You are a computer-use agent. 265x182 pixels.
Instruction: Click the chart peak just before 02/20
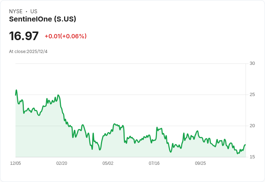tap(58, 95)
